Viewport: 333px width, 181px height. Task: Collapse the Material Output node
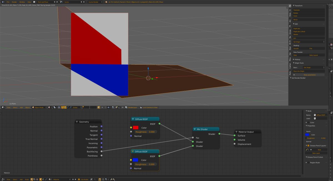click(x=237, y=132)
